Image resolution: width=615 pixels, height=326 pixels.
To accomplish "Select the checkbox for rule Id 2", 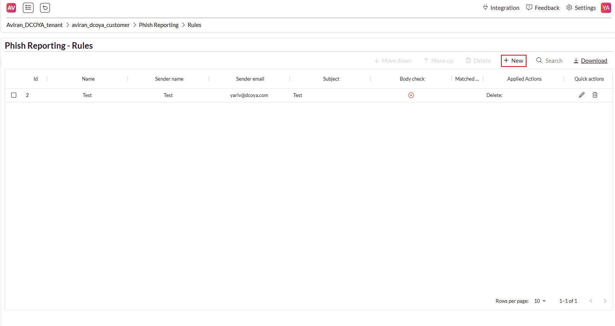I will (14, 95).
